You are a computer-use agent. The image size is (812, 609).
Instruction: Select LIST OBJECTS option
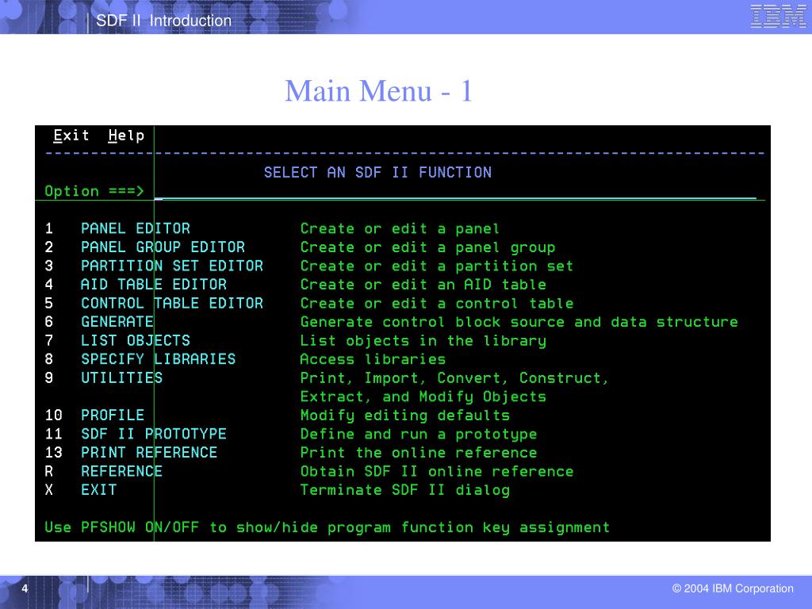[x=136, y=340]
